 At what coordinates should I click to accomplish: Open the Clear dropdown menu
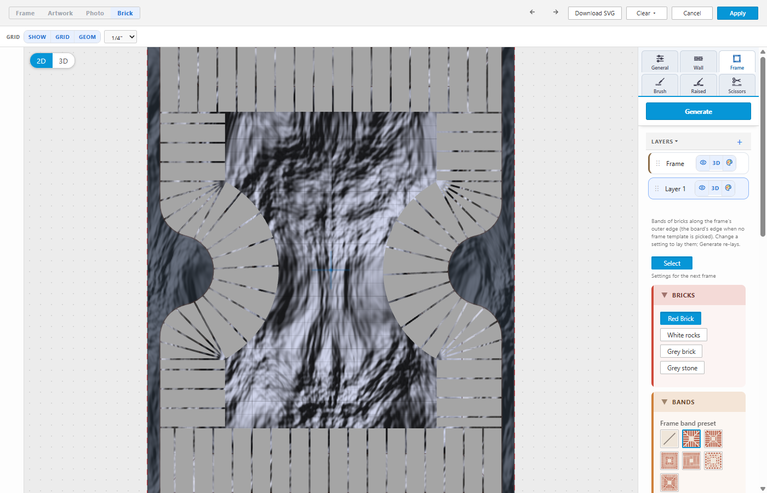click(646, 13)
